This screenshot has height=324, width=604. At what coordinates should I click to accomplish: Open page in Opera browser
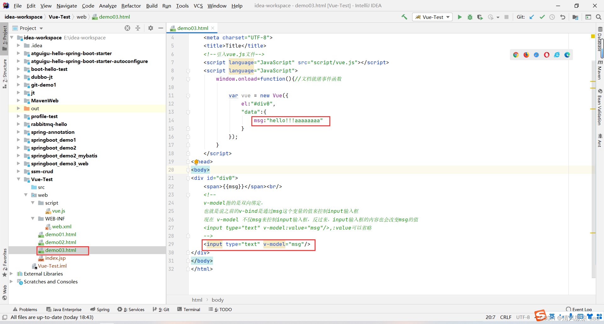click(x=547, y=55)
